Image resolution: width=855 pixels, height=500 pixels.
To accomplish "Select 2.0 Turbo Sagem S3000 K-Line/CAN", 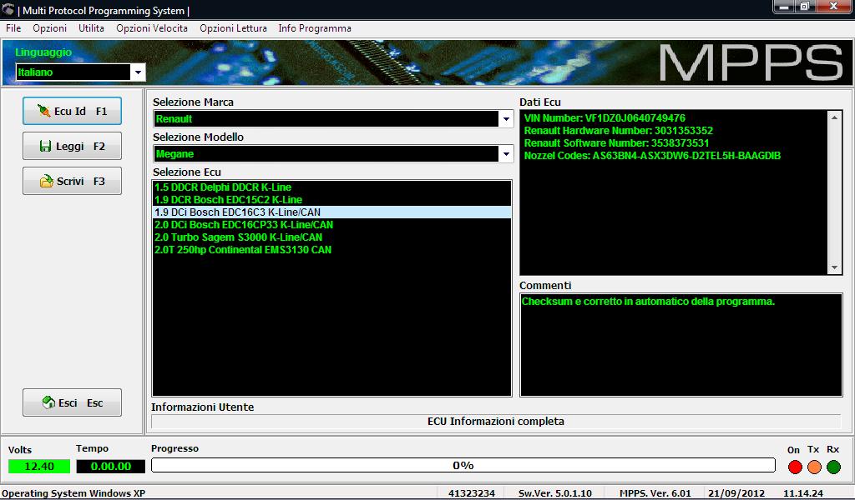I will [x=331, y=237].
